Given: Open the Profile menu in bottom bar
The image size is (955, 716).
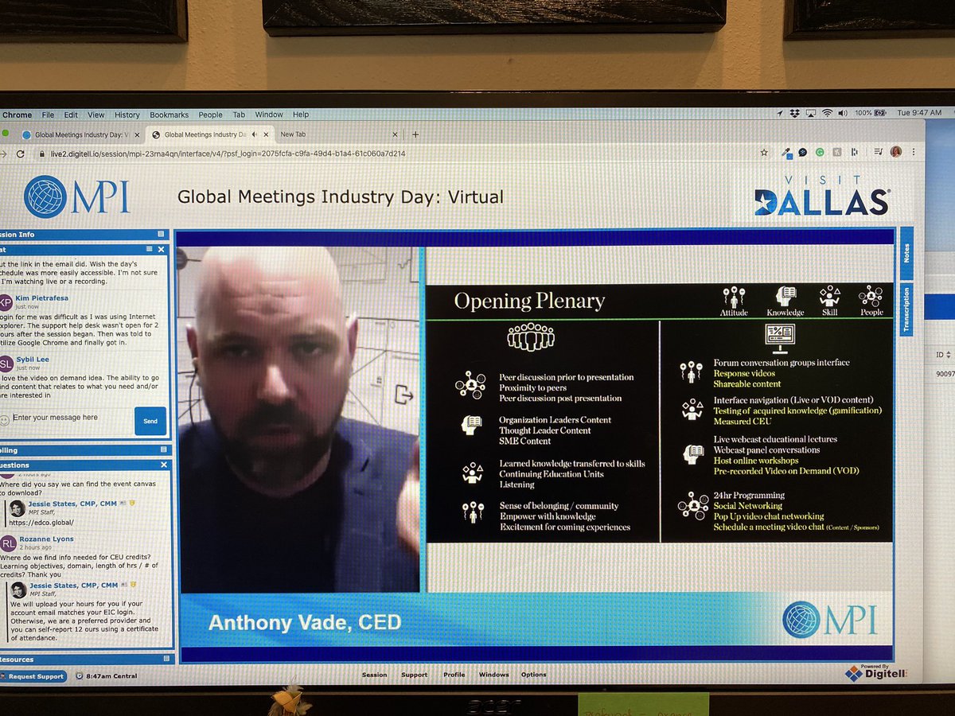Looking at the screenshot, I should tap(454, 675).
